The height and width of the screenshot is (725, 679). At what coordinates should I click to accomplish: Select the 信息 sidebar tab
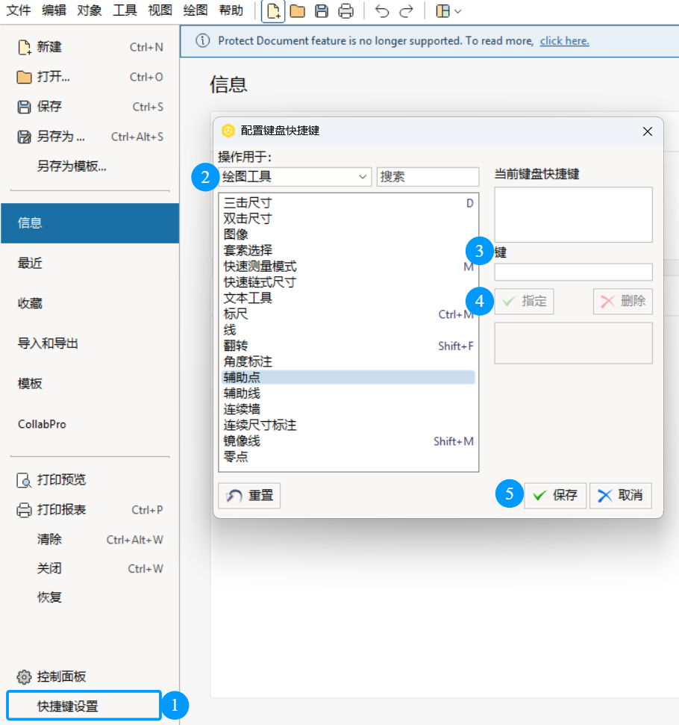pyautogui.click(x=90, y=223)
